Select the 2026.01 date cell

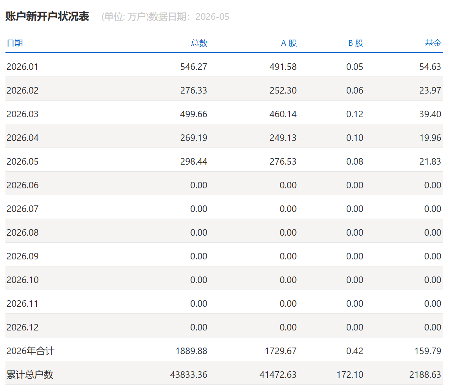point(23,67)
